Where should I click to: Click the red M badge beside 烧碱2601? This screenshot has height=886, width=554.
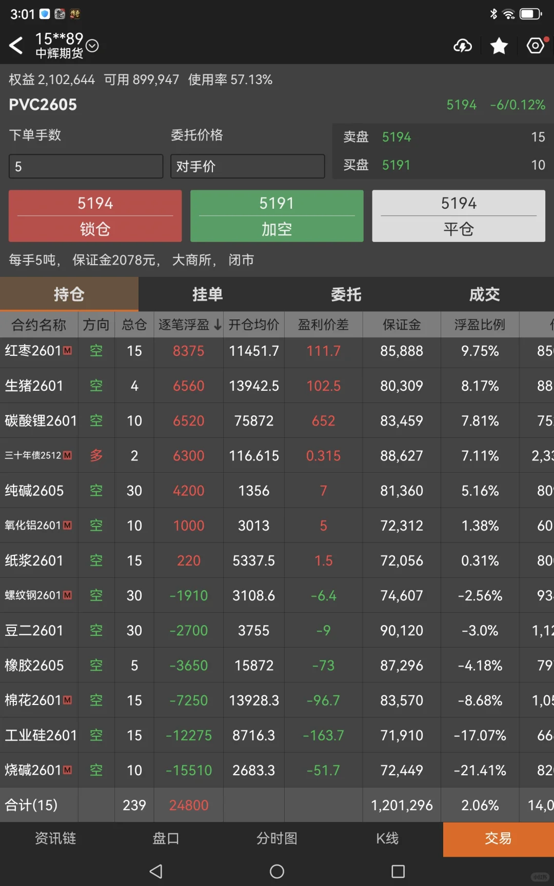(67, 770)
